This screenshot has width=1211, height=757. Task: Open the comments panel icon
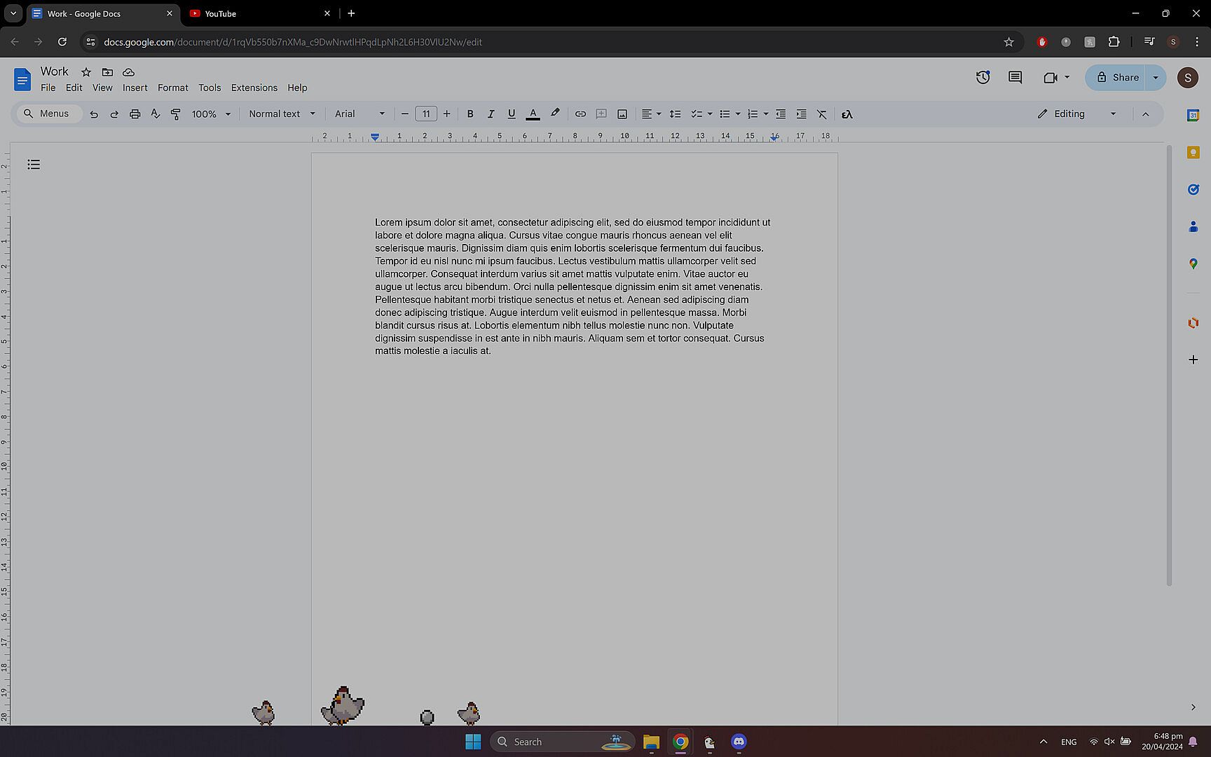point(1015,78)
